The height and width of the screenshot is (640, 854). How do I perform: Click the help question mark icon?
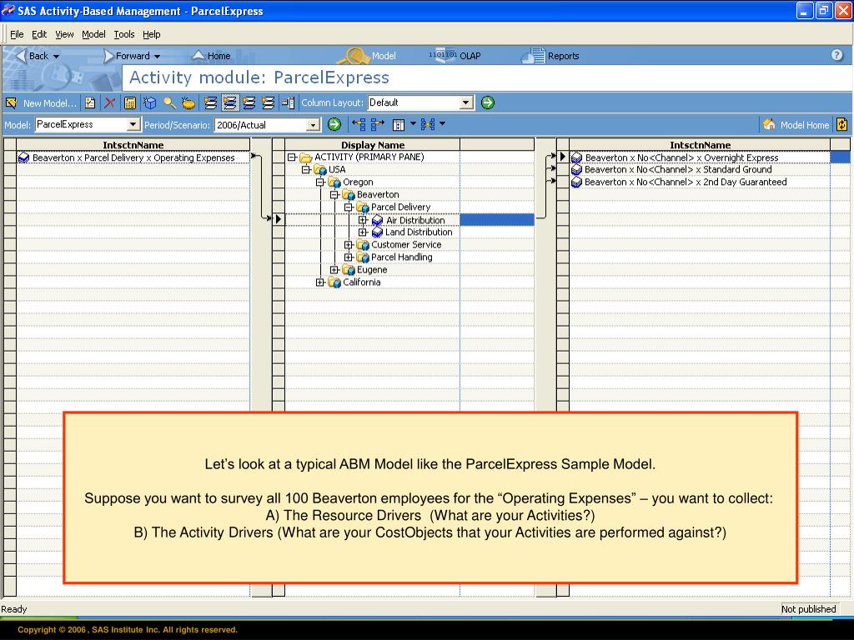(x=837, y=55)
